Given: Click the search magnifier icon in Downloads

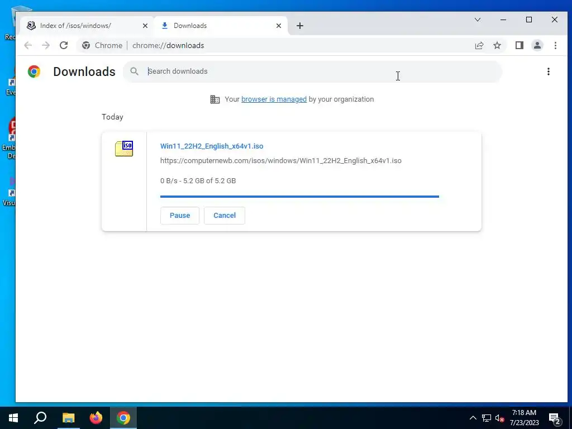Looking at the screenshot, I should tap(134, 71).
